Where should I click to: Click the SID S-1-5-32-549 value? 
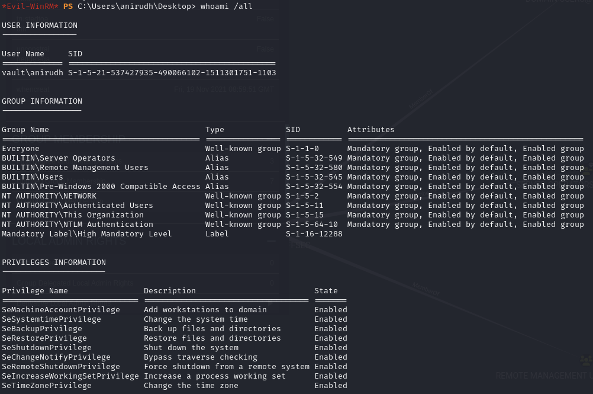(314, 158)
